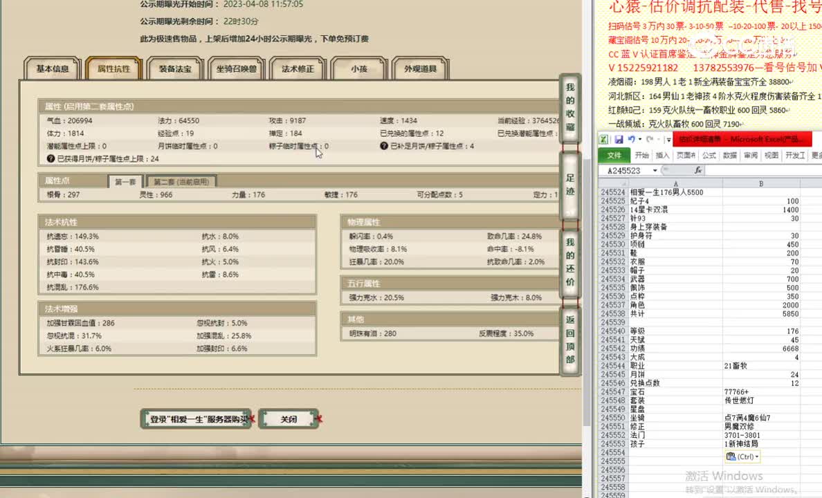
Task: Open the 公式 Formulas ribbon tab
Action: pyautogui.click(x=709, y=155)
